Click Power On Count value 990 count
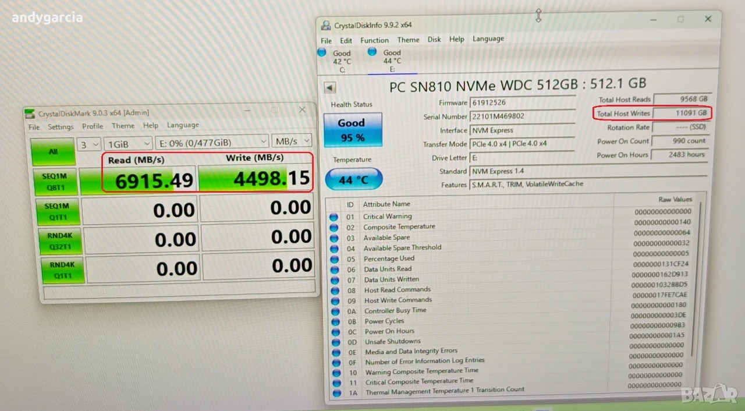The image size is (745, 411). 681,141
